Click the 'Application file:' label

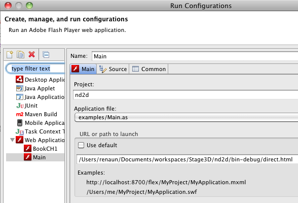[95, 109]
